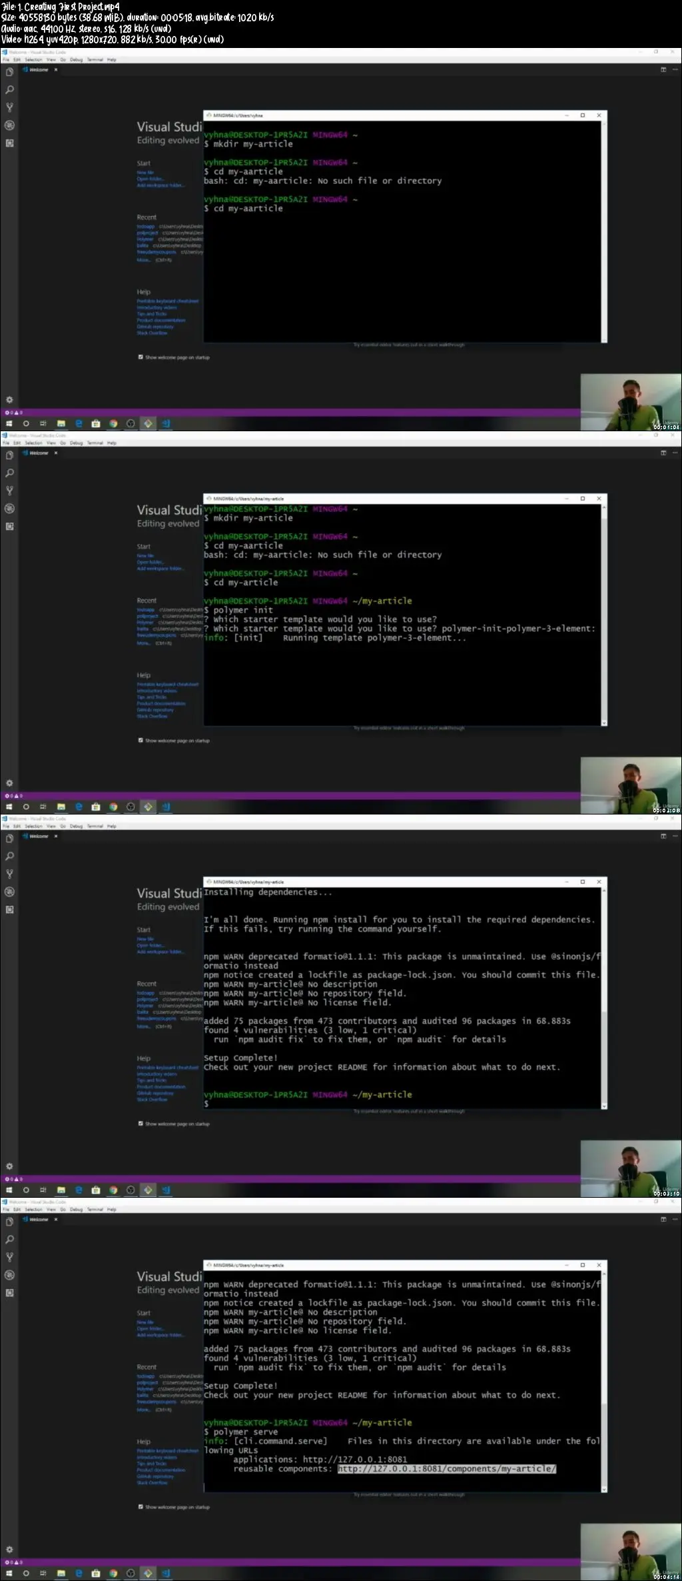Viewport: 682px width, 1581px height.
Task: Open recent todoapp in the 00:01:04 frame
Action: [x=145, y=227]
